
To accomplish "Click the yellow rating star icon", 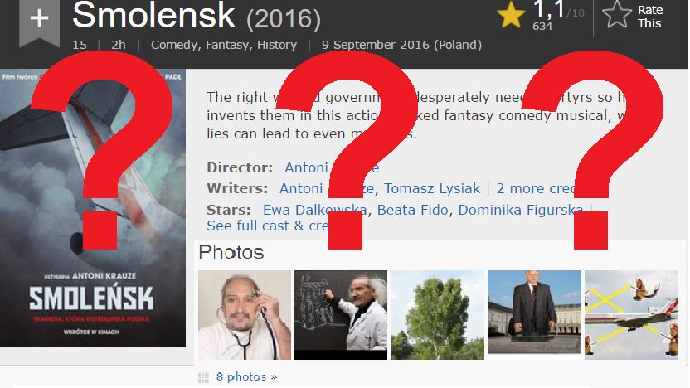I will (x=511, y=15).
